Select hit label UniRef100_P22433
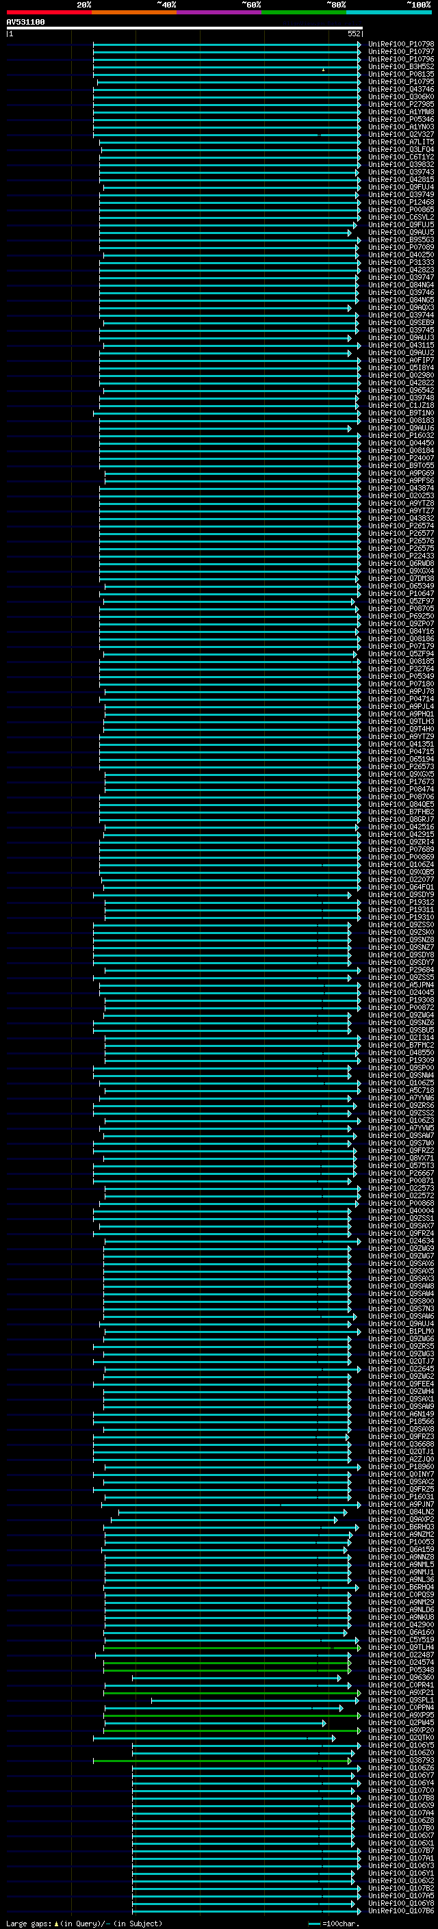The width and height of the screenshot is (438, 1929). click(401, 556)
